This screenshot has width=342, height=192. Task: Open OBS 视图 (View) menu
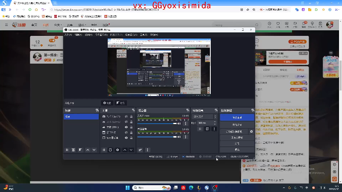coord(88,35)
